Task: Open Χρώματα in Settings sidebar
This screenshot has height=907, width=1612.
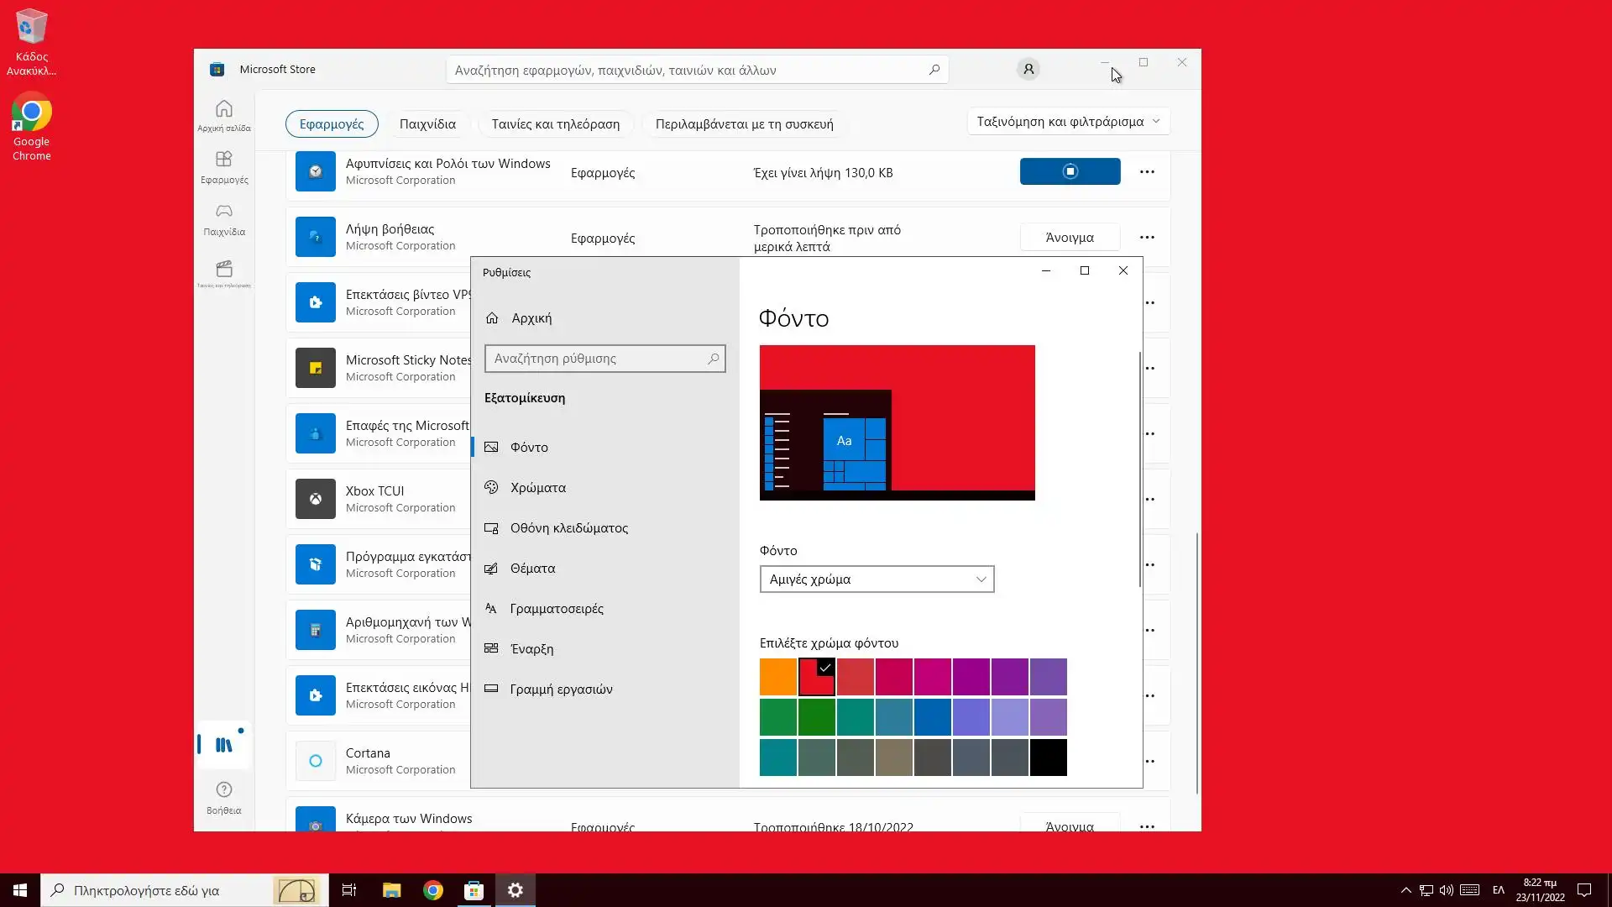Action: pos(537,488)
